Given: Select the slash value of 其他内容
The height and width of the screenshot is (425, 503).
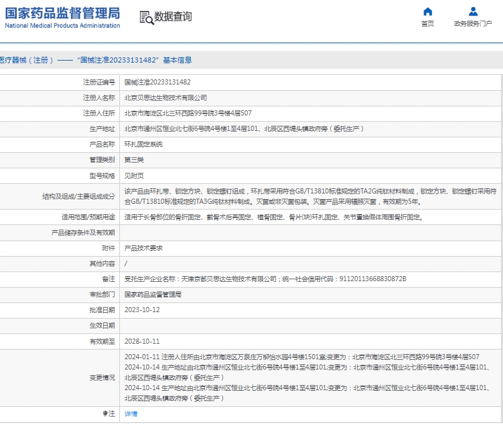Looking at the screenshot, I should [126, 263].
